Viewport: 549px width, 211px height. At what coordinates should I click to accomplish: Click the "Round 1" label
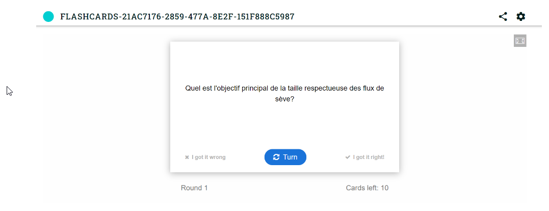coord(194,188)
